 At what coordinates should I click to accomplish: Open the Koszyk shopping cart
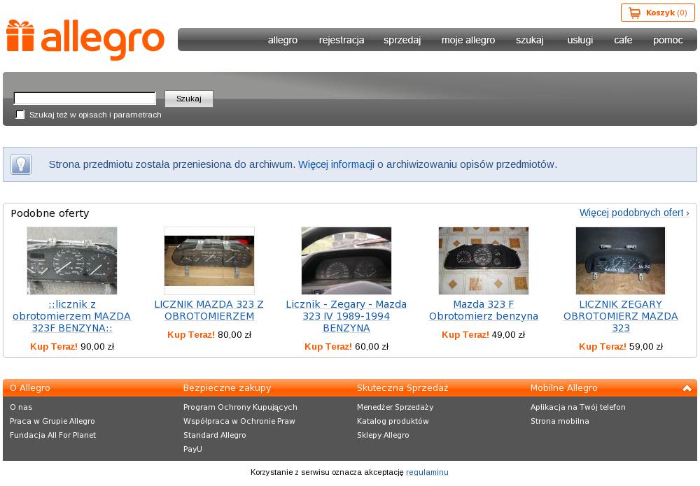click(x=657, y=13)
